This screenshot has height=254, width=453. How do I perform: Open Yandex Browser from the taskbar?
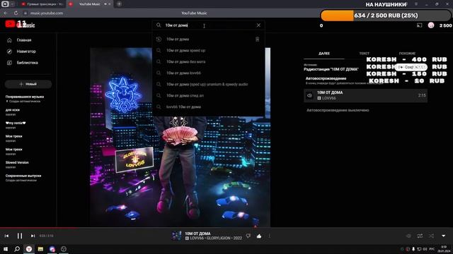coord(29,249)
